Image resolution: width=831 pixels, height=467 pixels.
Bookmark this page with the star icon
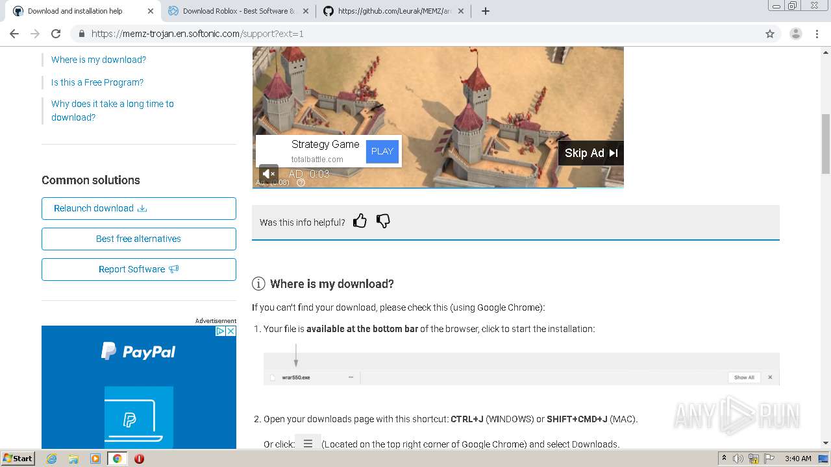(770, 34)
